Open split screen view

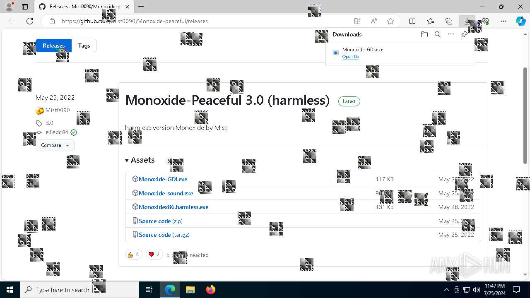[412, 21]
